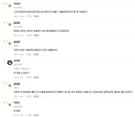Screen dimensions: 135x117
Task: Click the reply arrow icon beside 상근이
Action: click(4, 60)
